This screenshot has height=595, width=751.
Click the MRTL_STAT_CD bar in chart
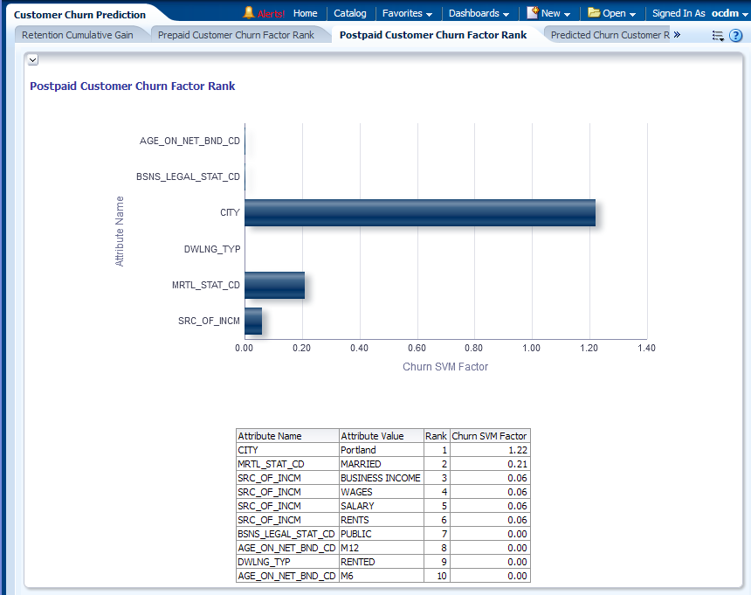[274, 285]
